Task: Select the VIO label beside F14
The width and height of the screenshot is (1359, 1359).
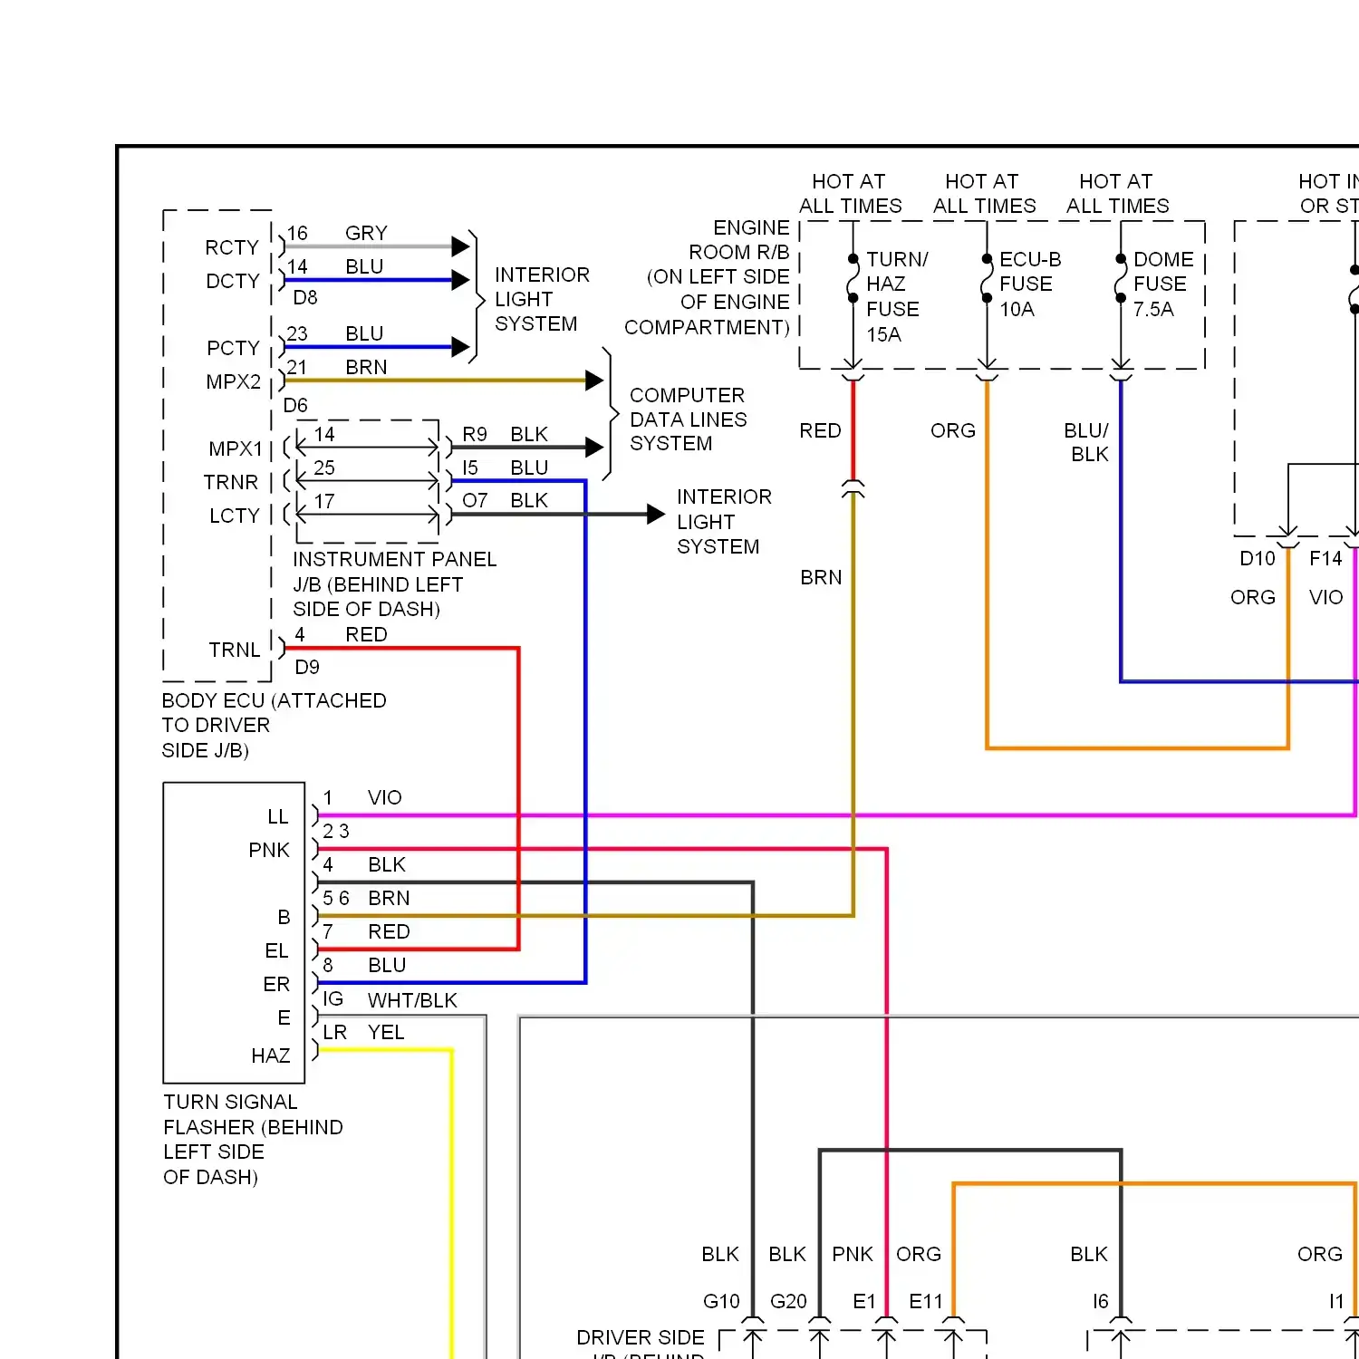Action: pos(1325,597)
